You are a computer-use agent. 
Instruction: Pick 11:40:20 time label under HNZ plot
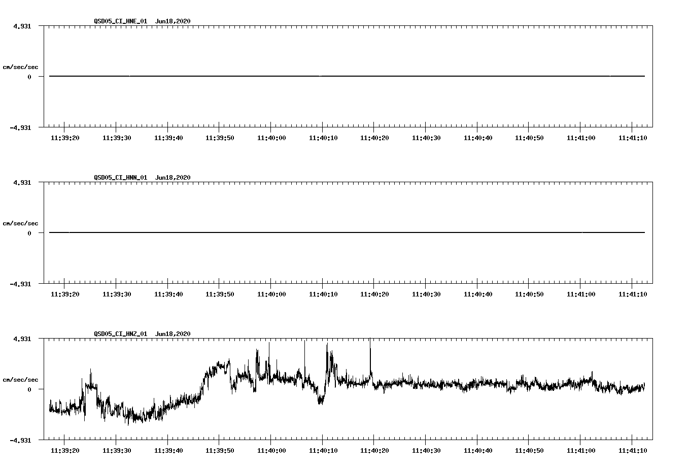coord(374,451)
